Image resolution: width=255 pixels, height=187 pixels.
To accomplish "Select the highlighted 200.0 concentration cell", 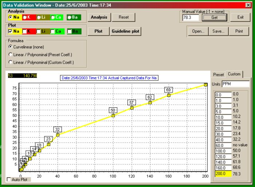I will 221,174.
